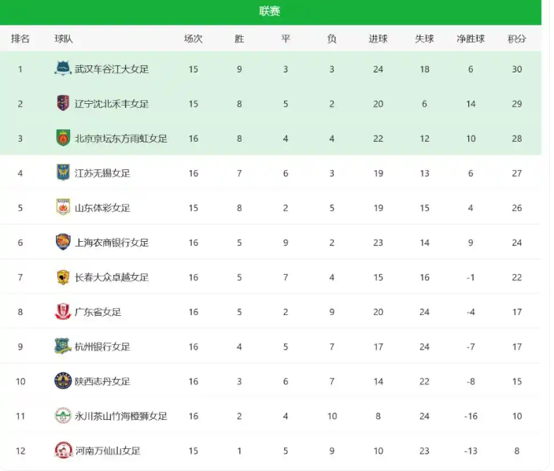This screenshot has width=554, height=471.
Task: Click the 上海农商银行女足 team logo
Action: coord(62,242)
